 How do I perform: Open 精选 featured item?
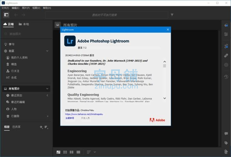(11, 64)
